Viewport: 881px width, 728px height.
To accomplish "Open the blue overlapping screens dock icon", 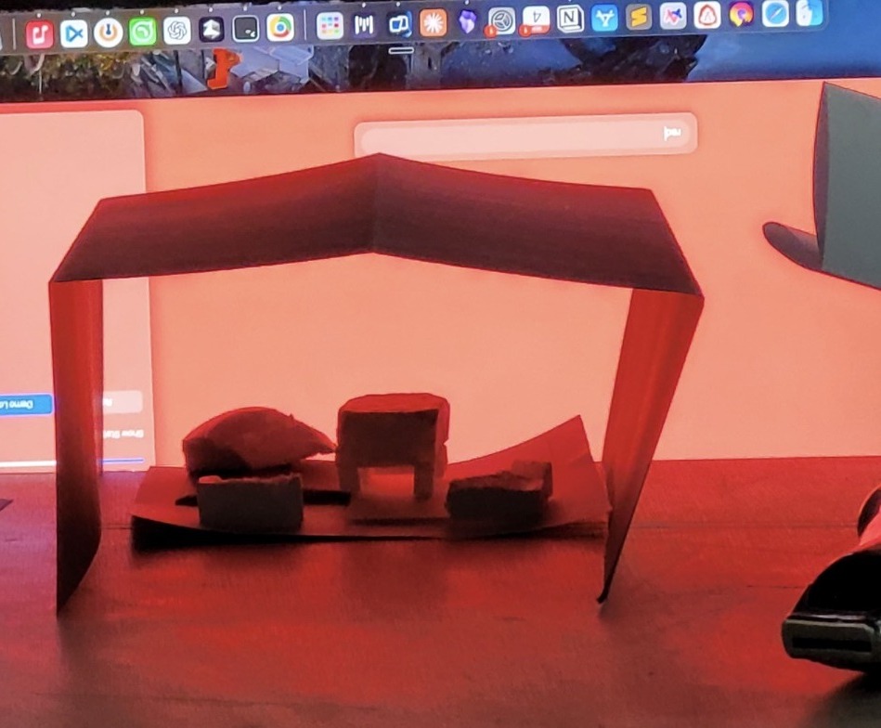I will coord(398,24).
